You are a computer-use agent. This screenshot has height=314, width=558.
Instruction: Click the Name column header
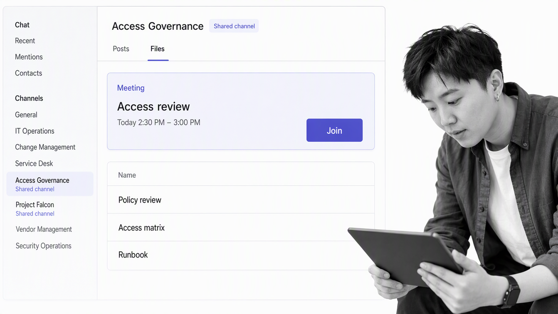point(127,175)
